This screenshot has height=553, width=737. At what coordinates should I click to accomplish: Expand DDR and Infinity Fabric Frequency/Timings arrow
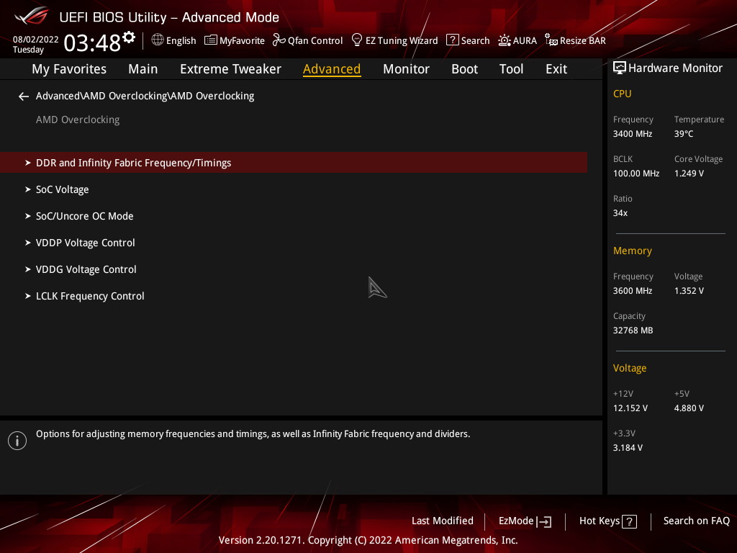[x=28, y=163]
